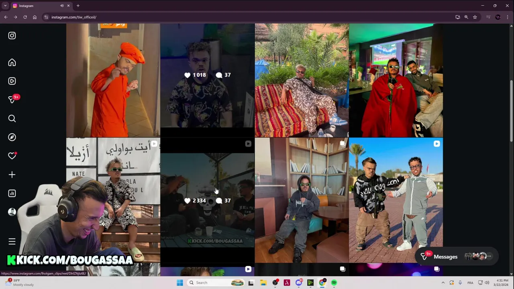
Task: Open the post with 1018 likes
Action: [x=207, y=80]
